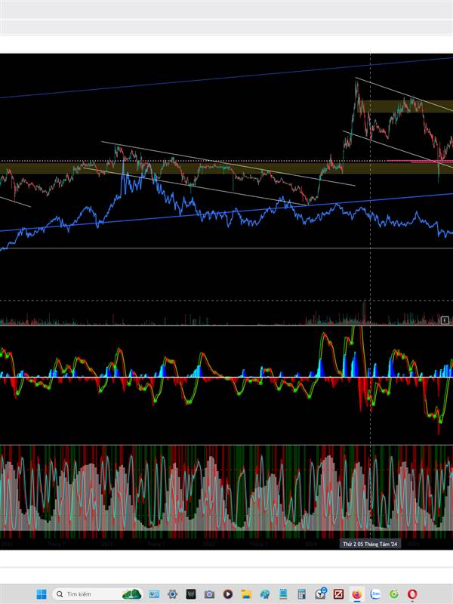Screen dimensions: 453x604
Task: Launch the Opera browser from taskbar
Action: [412, 594]
